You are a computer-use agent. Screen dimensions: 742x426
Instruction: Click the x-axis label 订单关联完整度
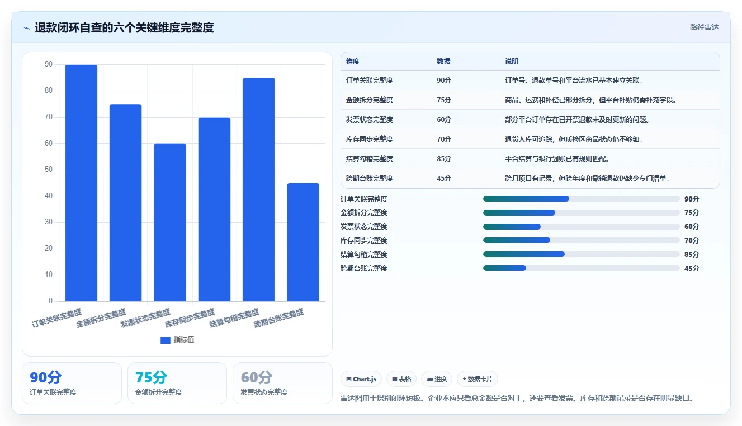[56, 317]
